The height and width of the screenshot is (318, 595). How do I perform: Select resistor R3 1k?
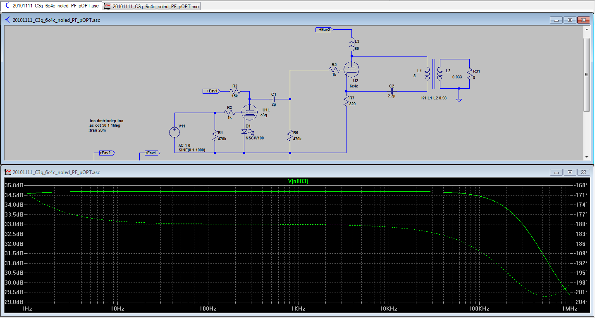click(x=229, y=113)
